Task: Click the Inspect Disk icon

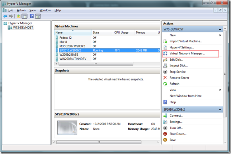Action: 165,66
